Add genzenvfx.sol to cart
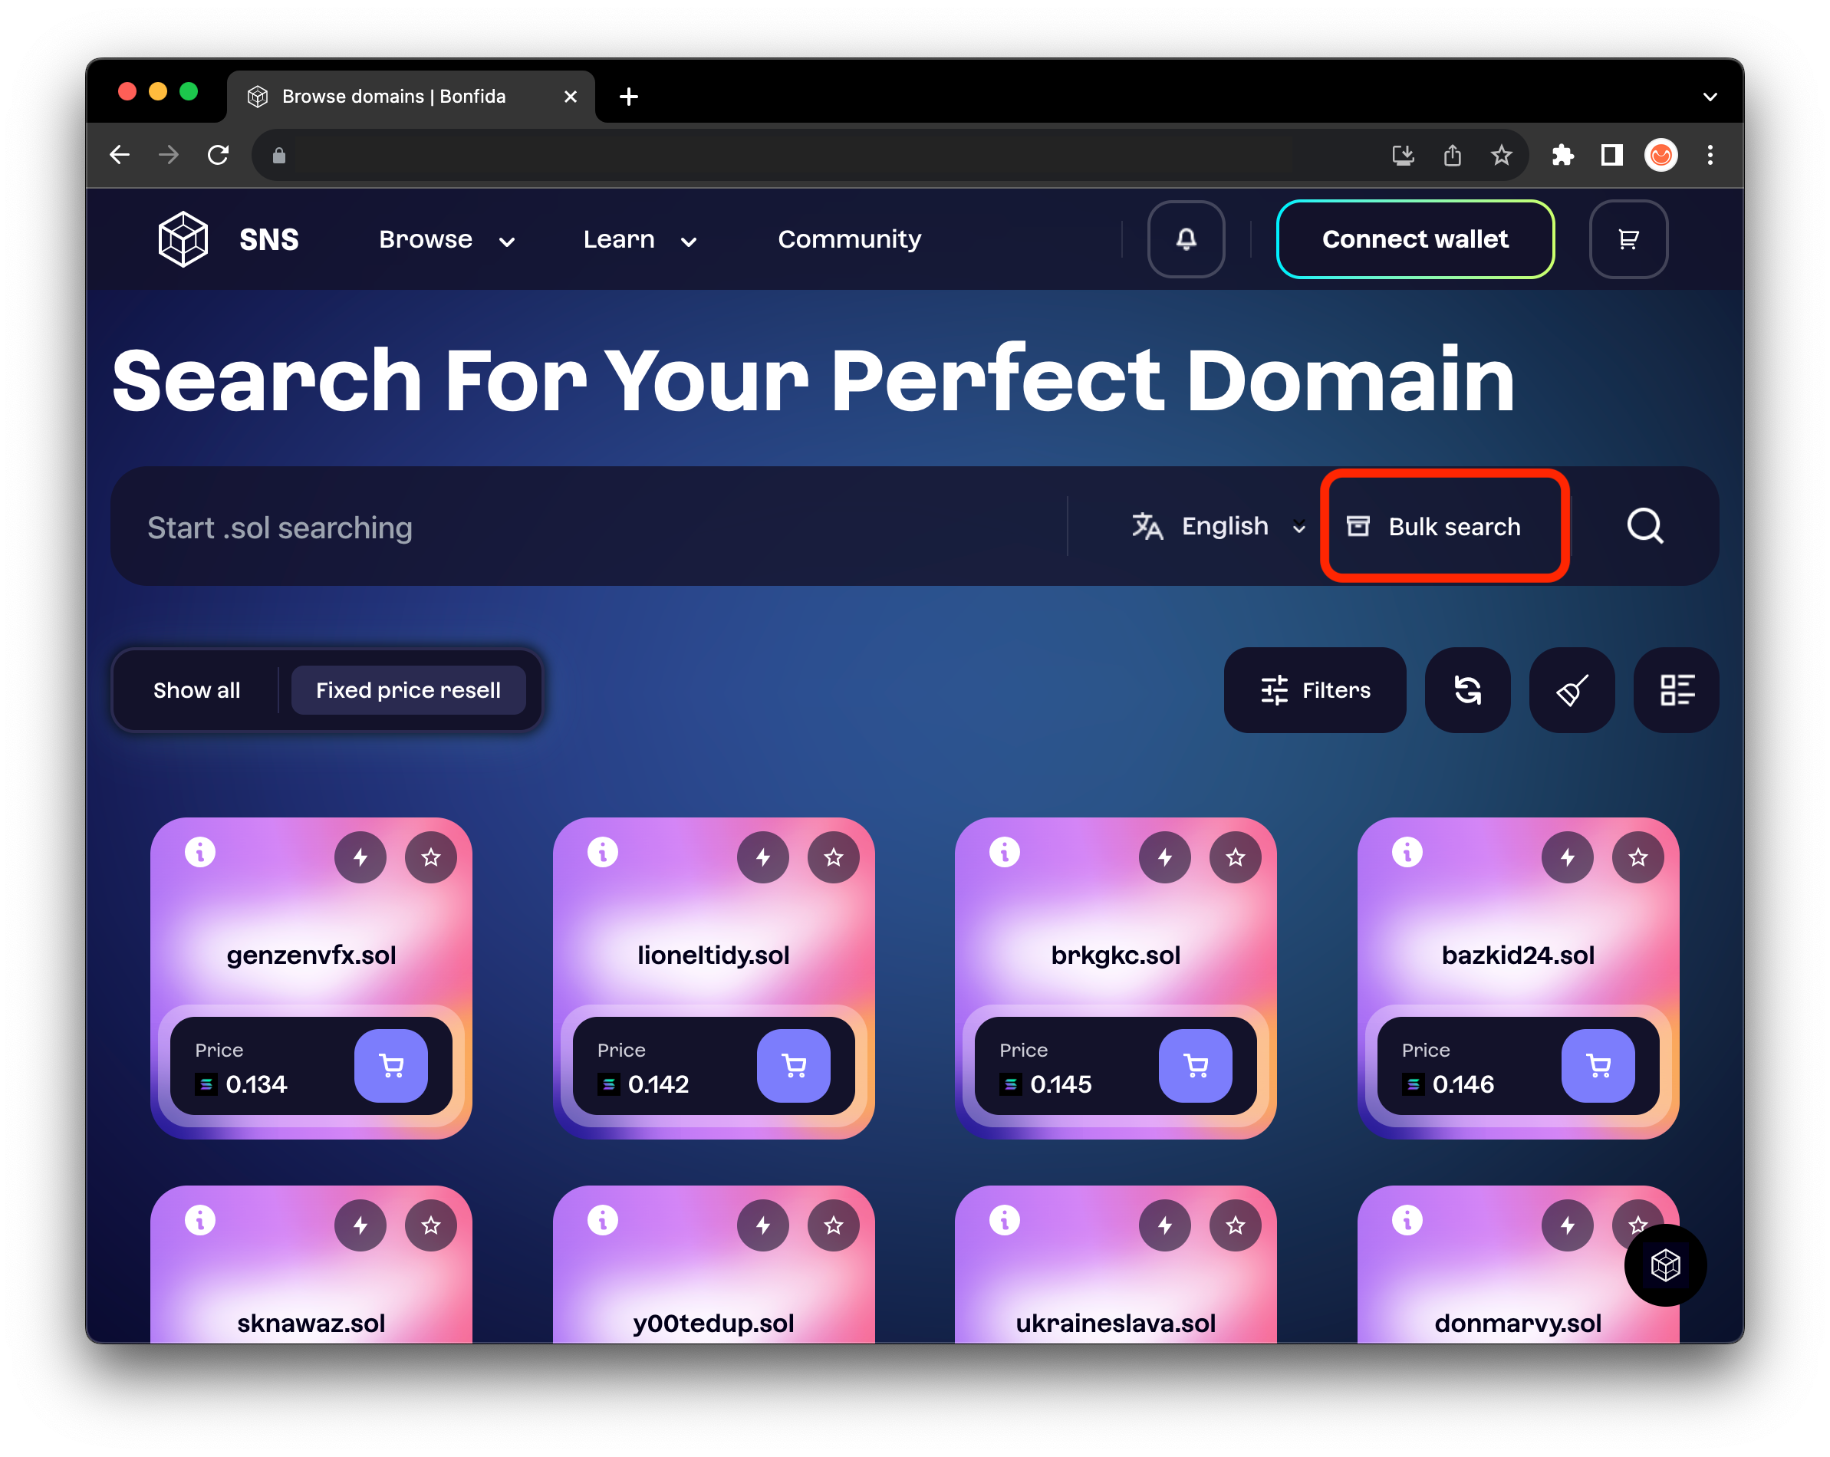The image size is (1830, 1457). pos(391,1065)
